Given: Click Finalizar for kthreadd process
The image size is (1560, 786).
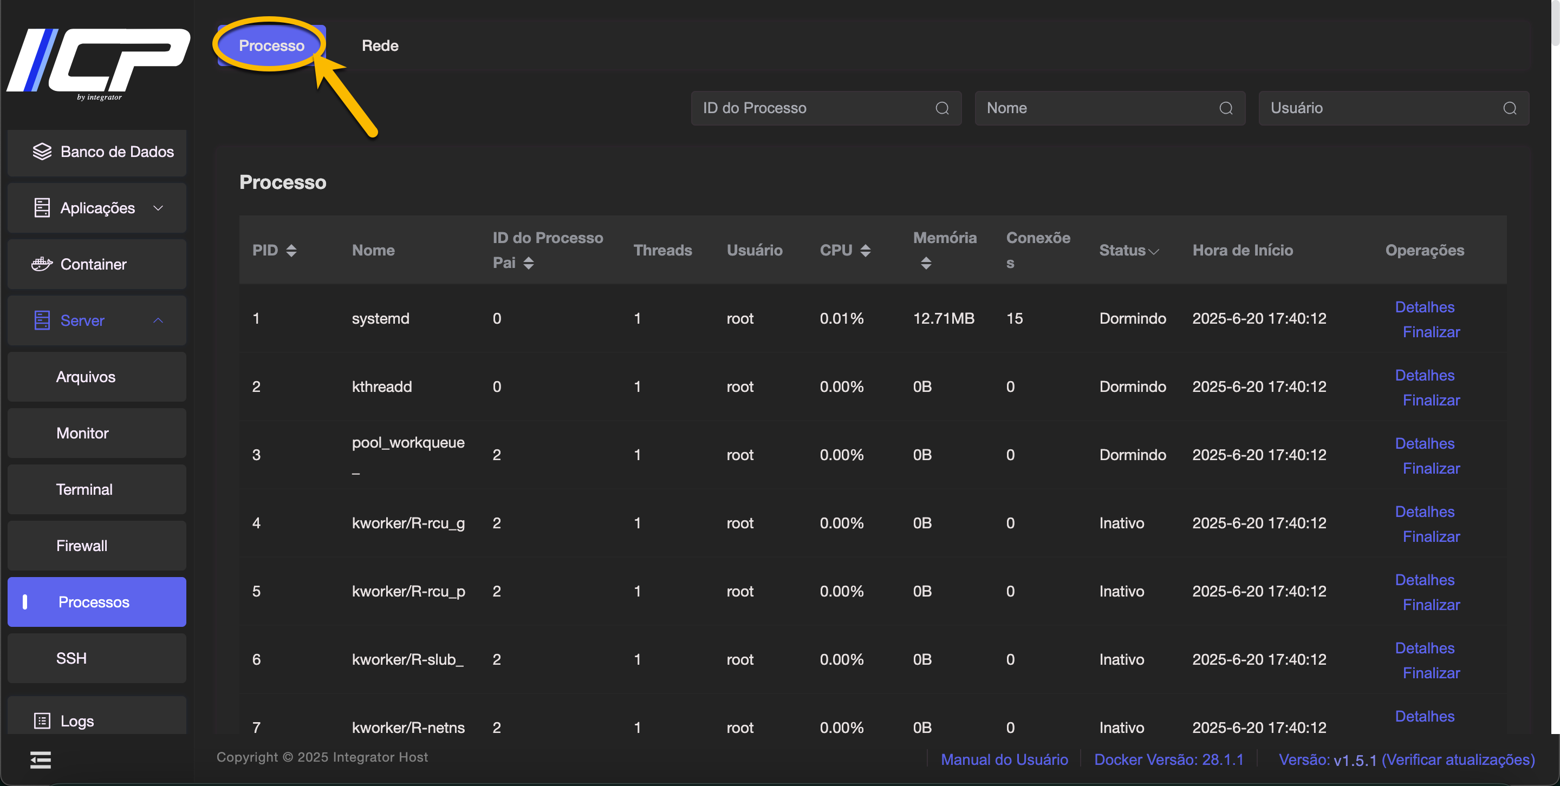Looking at the screenshot, I should point(1431,401).
